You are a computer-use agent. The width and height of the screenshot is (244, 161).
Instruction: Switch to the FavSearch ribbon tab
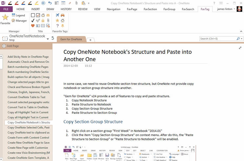coord(188,9)
